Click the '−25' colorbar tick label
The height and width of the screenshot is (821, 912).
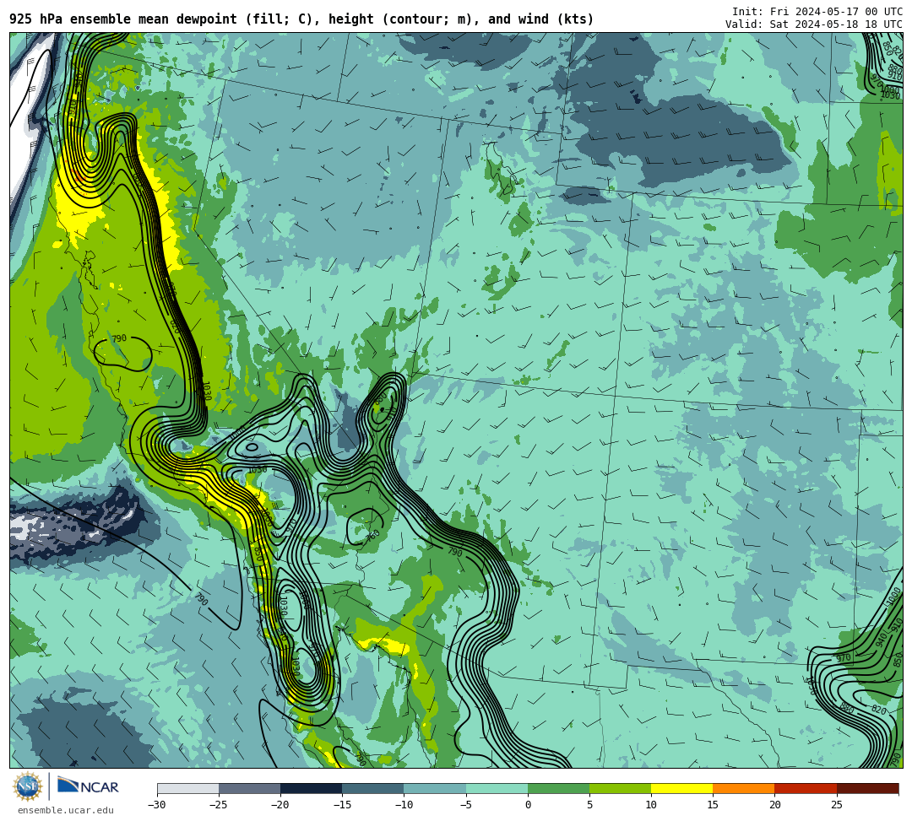point(219,805)
